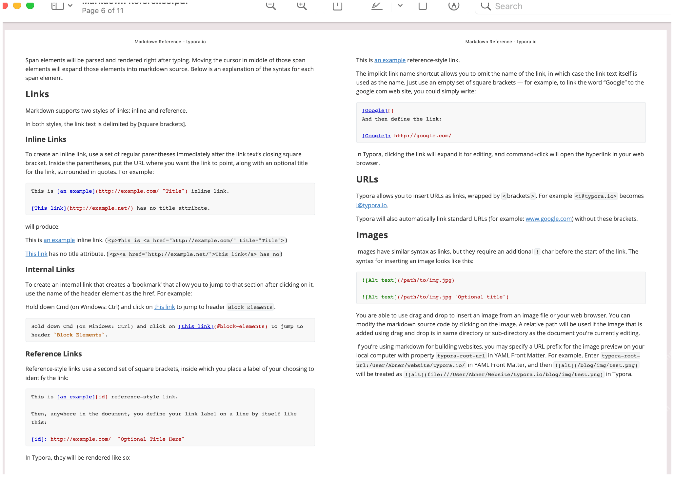Click the zoom in magnifier
The image size is (674, 477).
302,6
